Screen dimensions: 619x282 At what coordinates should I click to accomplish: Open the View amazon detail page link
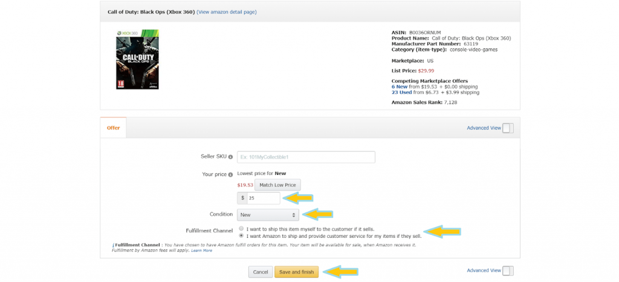point(227,12)
